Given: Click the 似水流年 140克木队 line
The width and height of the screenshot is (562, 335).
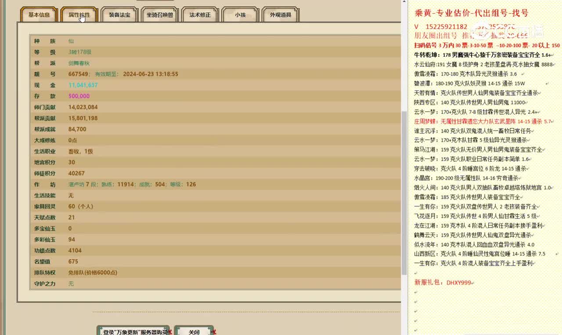Looking at the screenshot, I should [x=474, y=244].
